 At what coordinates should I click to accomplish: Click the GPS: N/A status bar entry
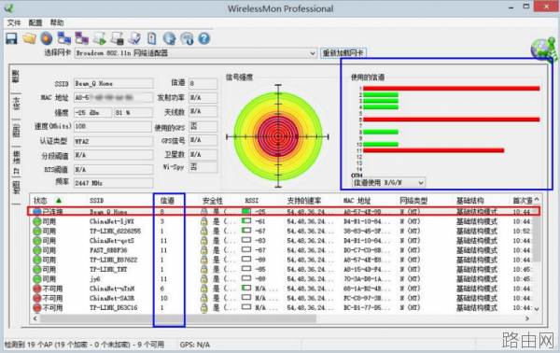[195, 345]
